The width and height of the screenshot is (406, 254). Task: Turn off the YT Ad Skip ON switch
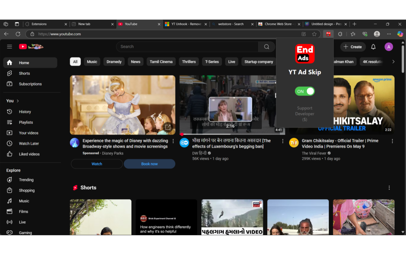305,91
